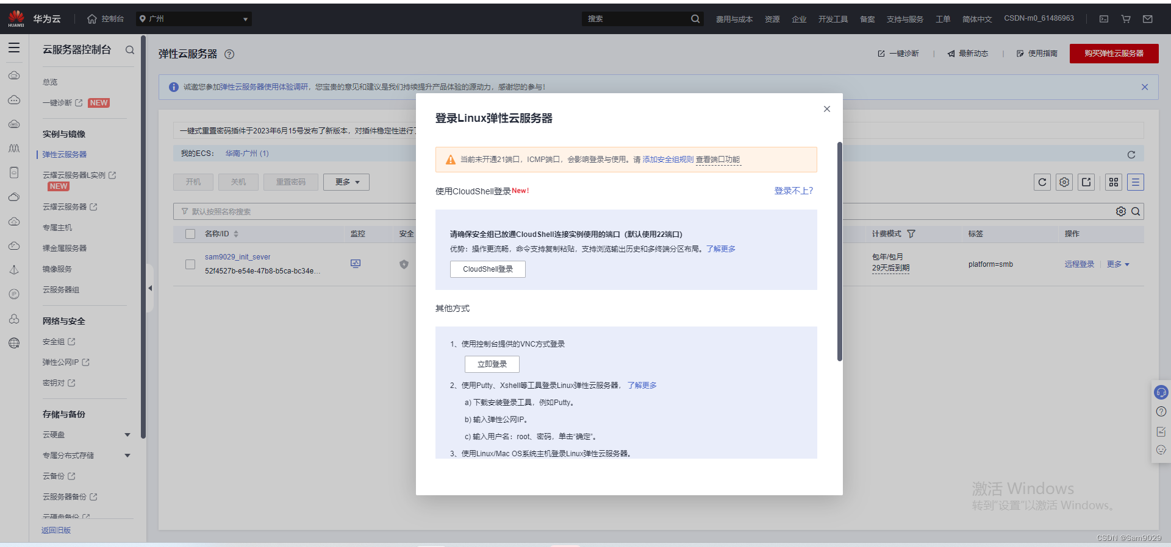Open the console home link 控制台
The width and height of the screenshot is (1171, 547).
click(x=106, y=19)
